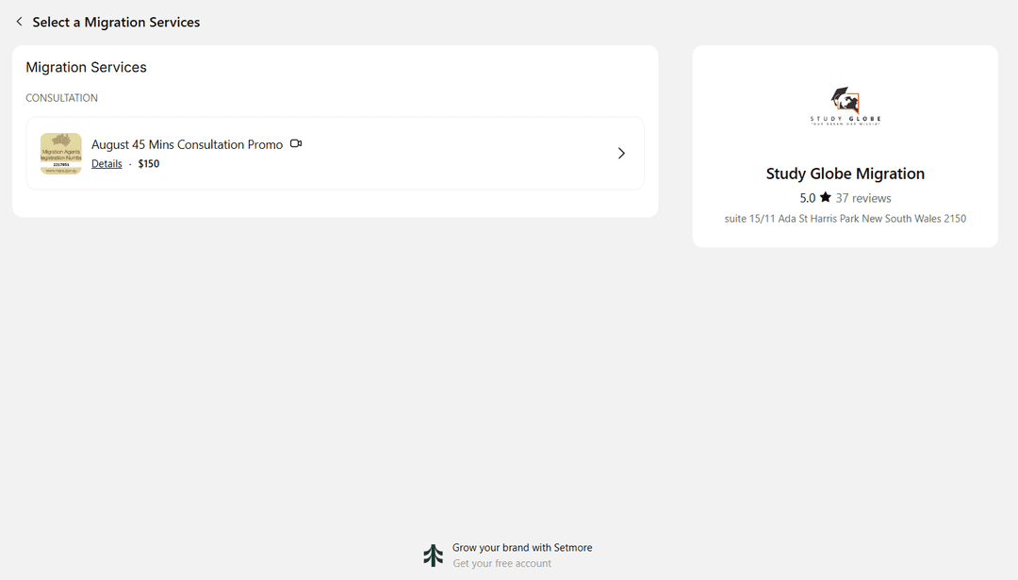Click the Select a Migration Services page title
Screen dimensions: 1018x580
point(116,22)
